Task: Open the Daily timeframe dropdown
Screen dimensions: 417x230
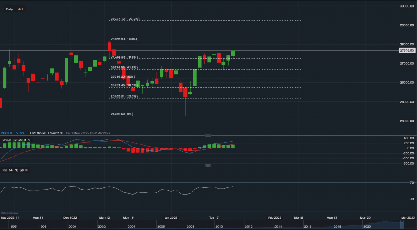Action: click(x=9, y=9)
